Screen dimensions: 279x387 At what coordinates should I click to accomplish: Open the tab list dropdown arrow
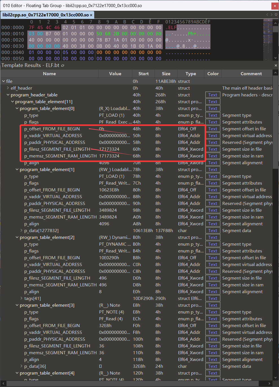[x=276, y=14]
